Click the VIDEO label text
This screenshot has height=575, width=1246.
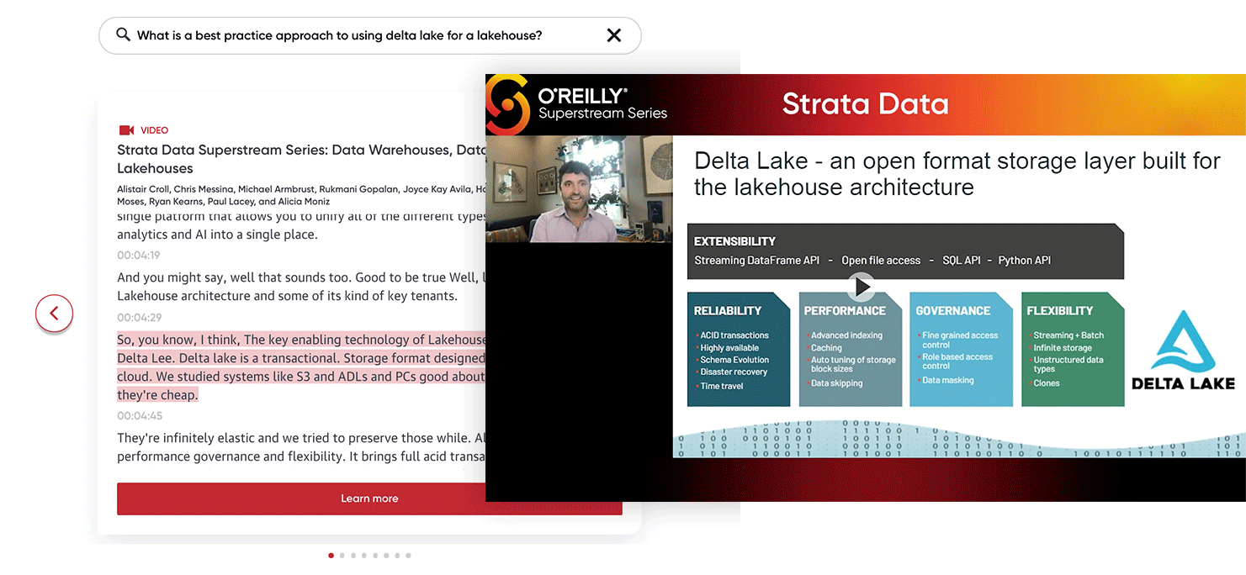coord(155,130)
